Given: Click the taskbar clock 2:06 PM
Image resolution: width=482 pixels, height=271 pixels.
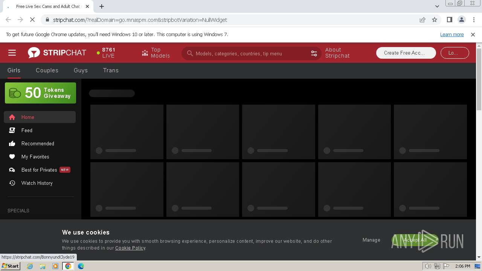Looking at the screenshot, I should 462,266.
